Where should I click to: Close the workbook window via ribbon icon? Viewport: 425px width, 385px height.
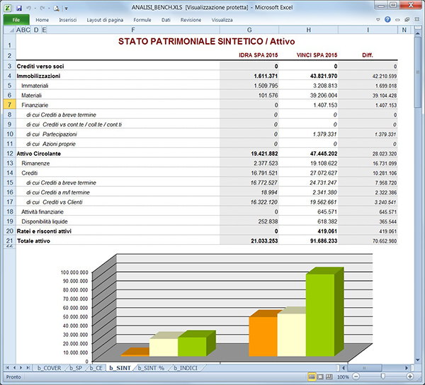(417, 20)
